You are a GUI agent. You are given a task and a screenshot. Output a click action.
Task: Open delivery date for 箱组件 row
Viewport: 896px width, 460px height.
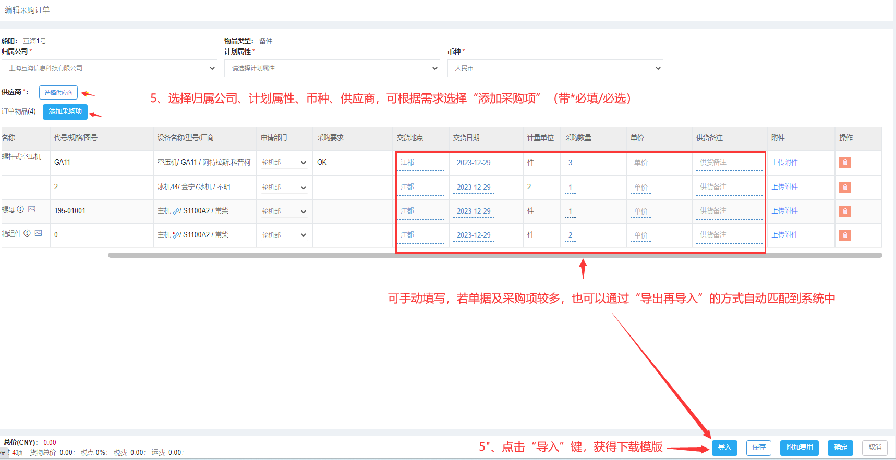[x=474, y=235]
